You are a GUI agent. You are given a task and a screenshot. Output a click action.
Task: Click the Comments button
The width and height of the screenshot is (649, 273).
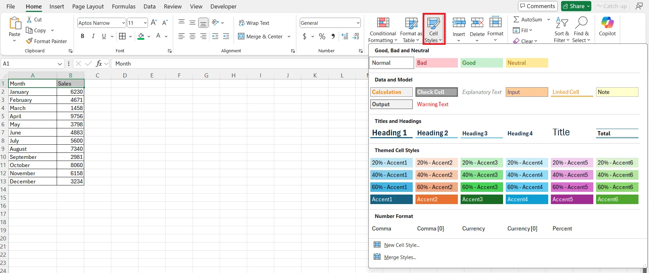click(x=538, y=6)
